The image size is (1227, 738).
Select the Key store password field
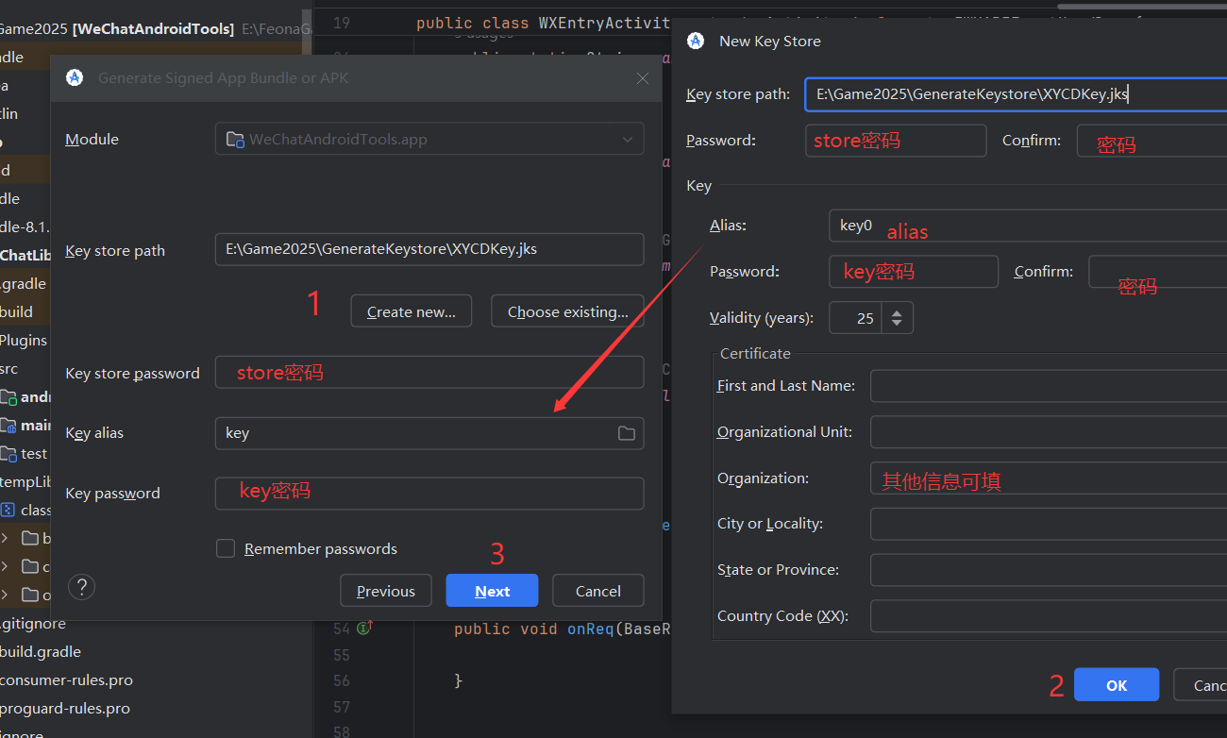[429, 372]
